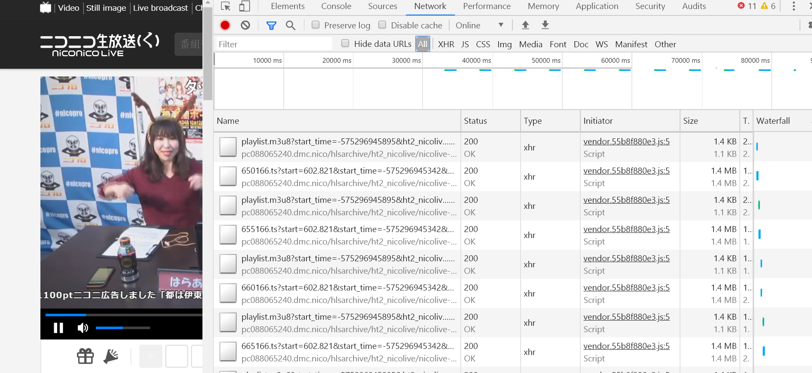Viewport: 812px width, 373px height.
Task: Import HAR file with upload arrow
Action: click(x=525, y=25)
